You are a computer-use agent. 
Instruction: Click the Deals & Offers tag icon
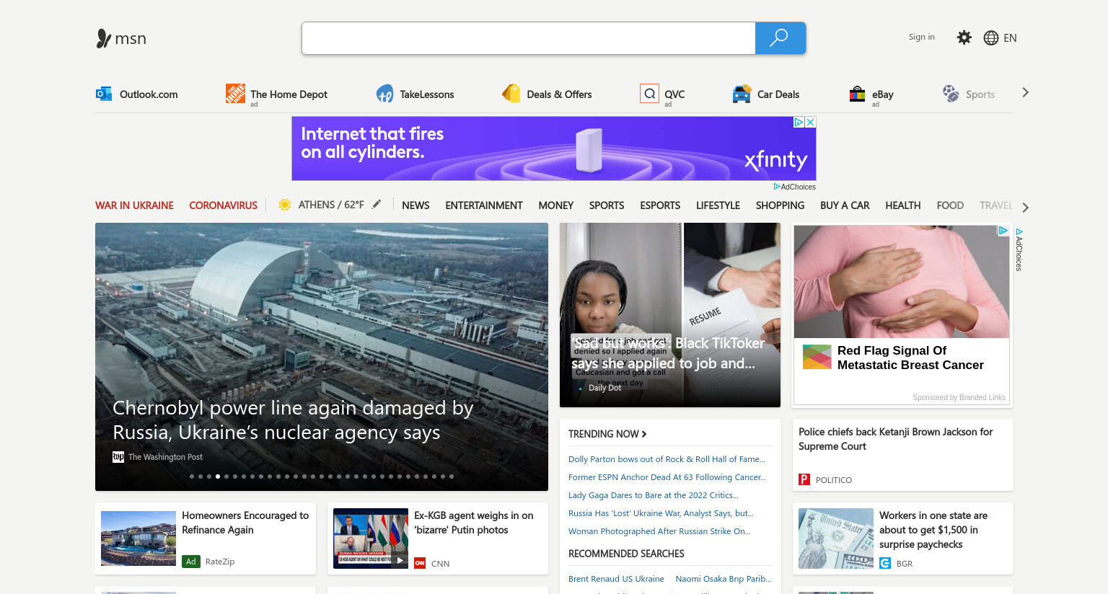pos(511,94)
